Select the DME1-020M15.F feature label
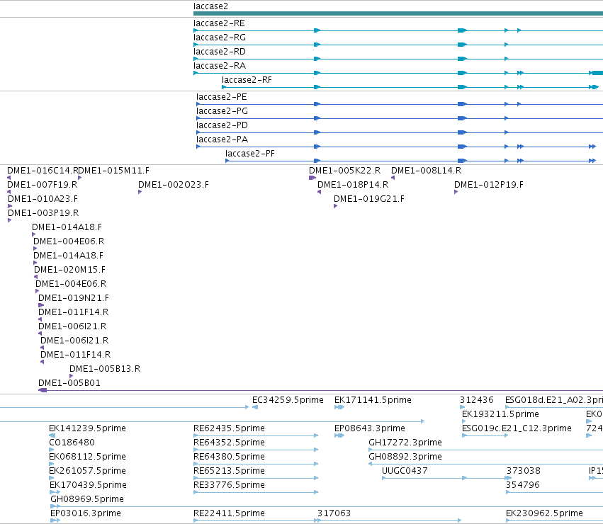Screen dimensions: 603x524 tap(69, 270)
